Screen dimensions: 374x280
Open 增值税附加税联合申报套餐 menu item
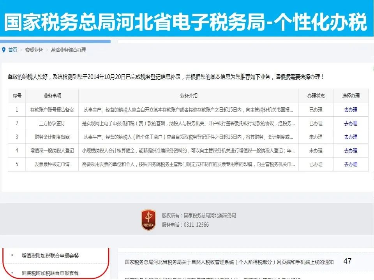50,255
